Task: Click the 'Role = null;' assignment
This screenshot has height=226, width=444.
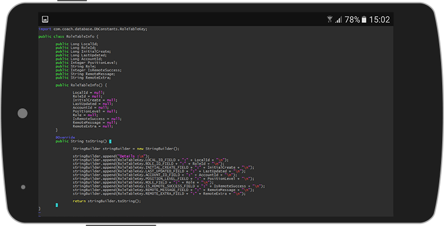Action: pos(85,115)
